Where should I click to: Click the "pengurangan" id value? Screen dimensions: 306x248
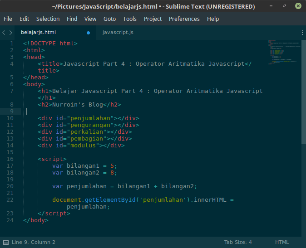[90, 125]
